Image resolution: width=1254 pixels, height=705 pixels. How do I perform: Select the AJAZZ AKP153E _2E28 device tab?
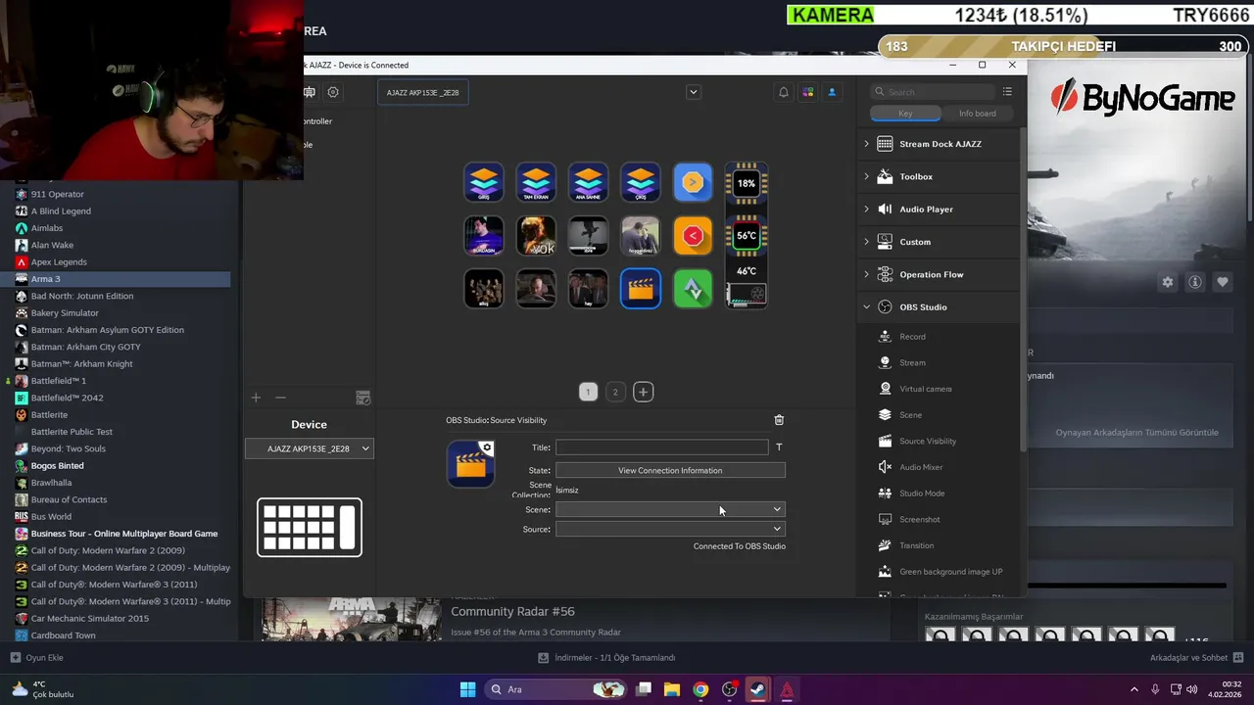point(422,92)
